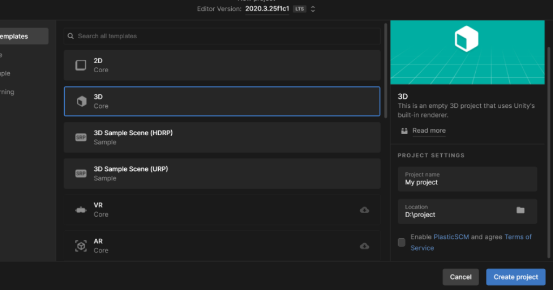
Task: Enable the PlasticSCM checkbox
Action: (401, 242)
